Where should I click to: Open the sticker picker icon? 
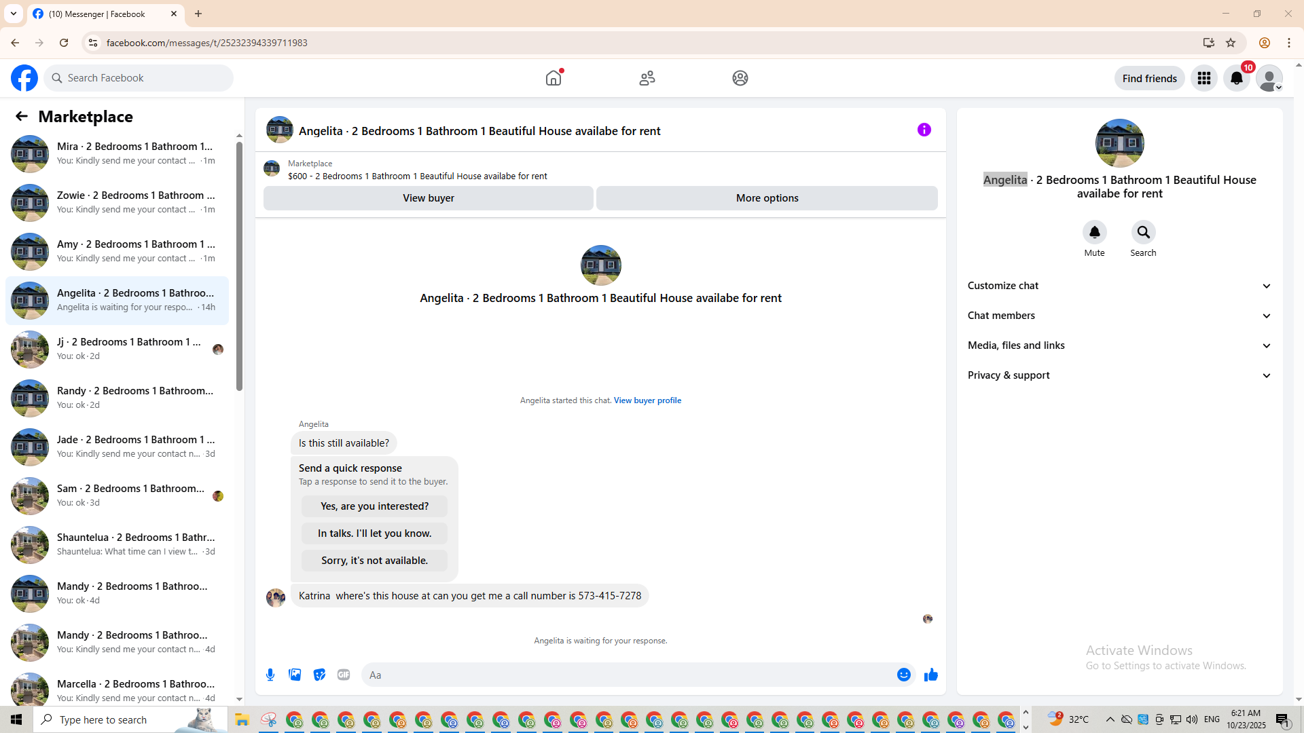319,675
